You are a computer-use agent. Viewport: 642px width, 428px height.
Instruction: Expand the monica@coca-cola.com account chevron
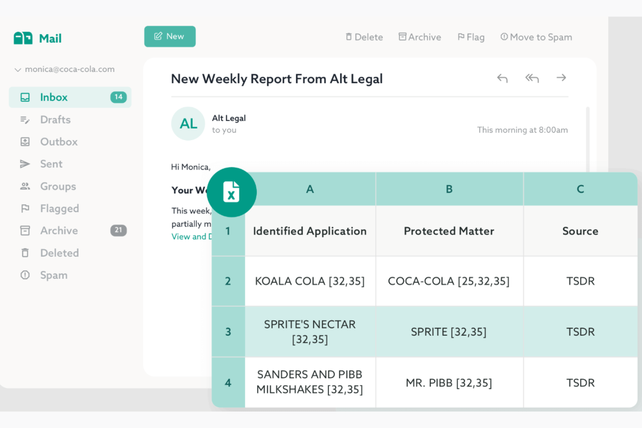point(18,69)
